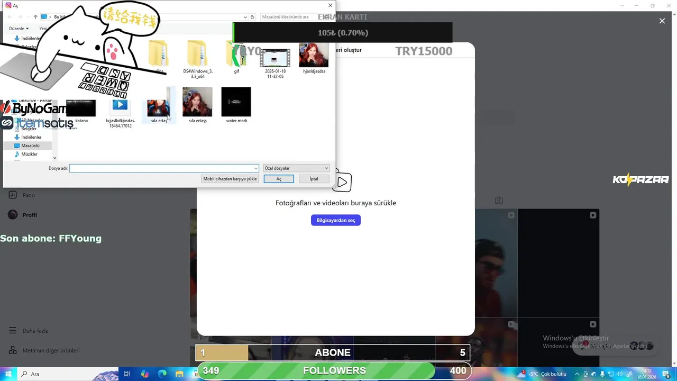Image resolution: width=677 pixels, height=381 pixels.
Task: Select Masaüstü in the navigation pane
Action: coord(30,146)
